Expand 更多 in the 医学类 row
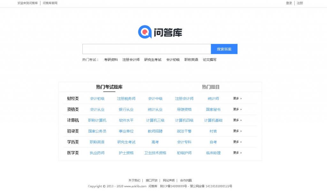Image resolution: width=327 pixels, height=194 pixels. (x=237, y=153)
